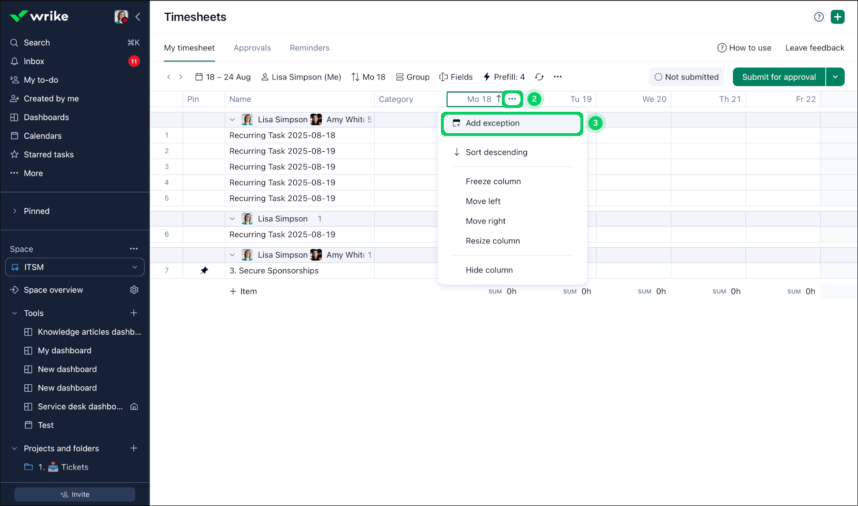Screen dimensions: 858x506
Task: Open the user profile avatar
Action: pyautogui.click(x=121, y=17)
